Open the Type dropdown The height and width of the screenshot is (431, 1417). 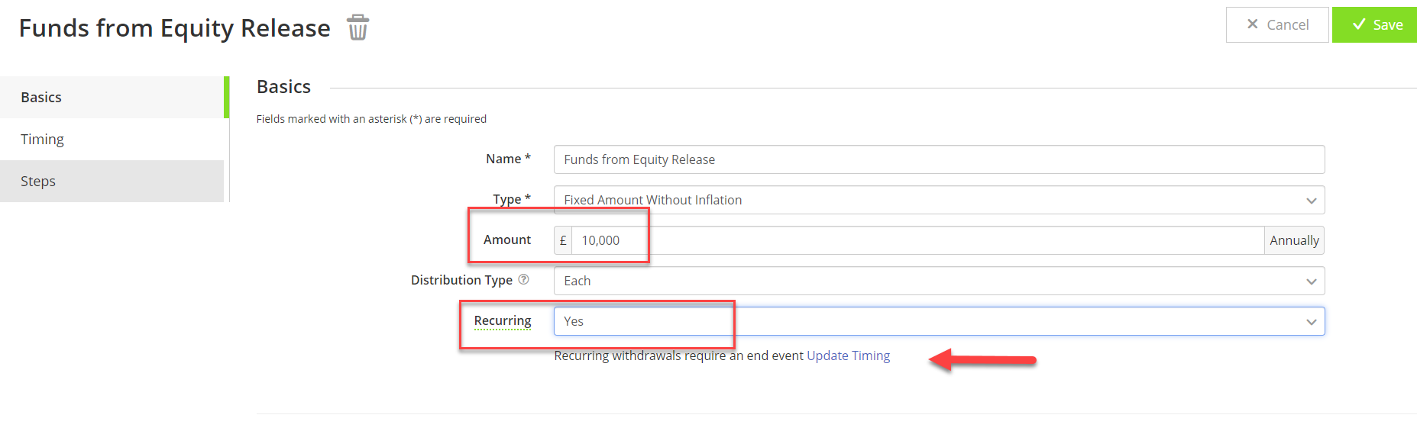point(939,200)
